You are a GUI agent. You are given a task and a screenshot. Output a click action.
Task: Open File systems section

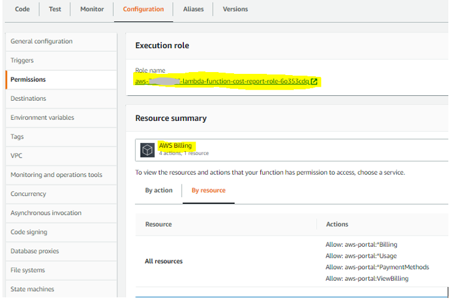click(61, 270)
